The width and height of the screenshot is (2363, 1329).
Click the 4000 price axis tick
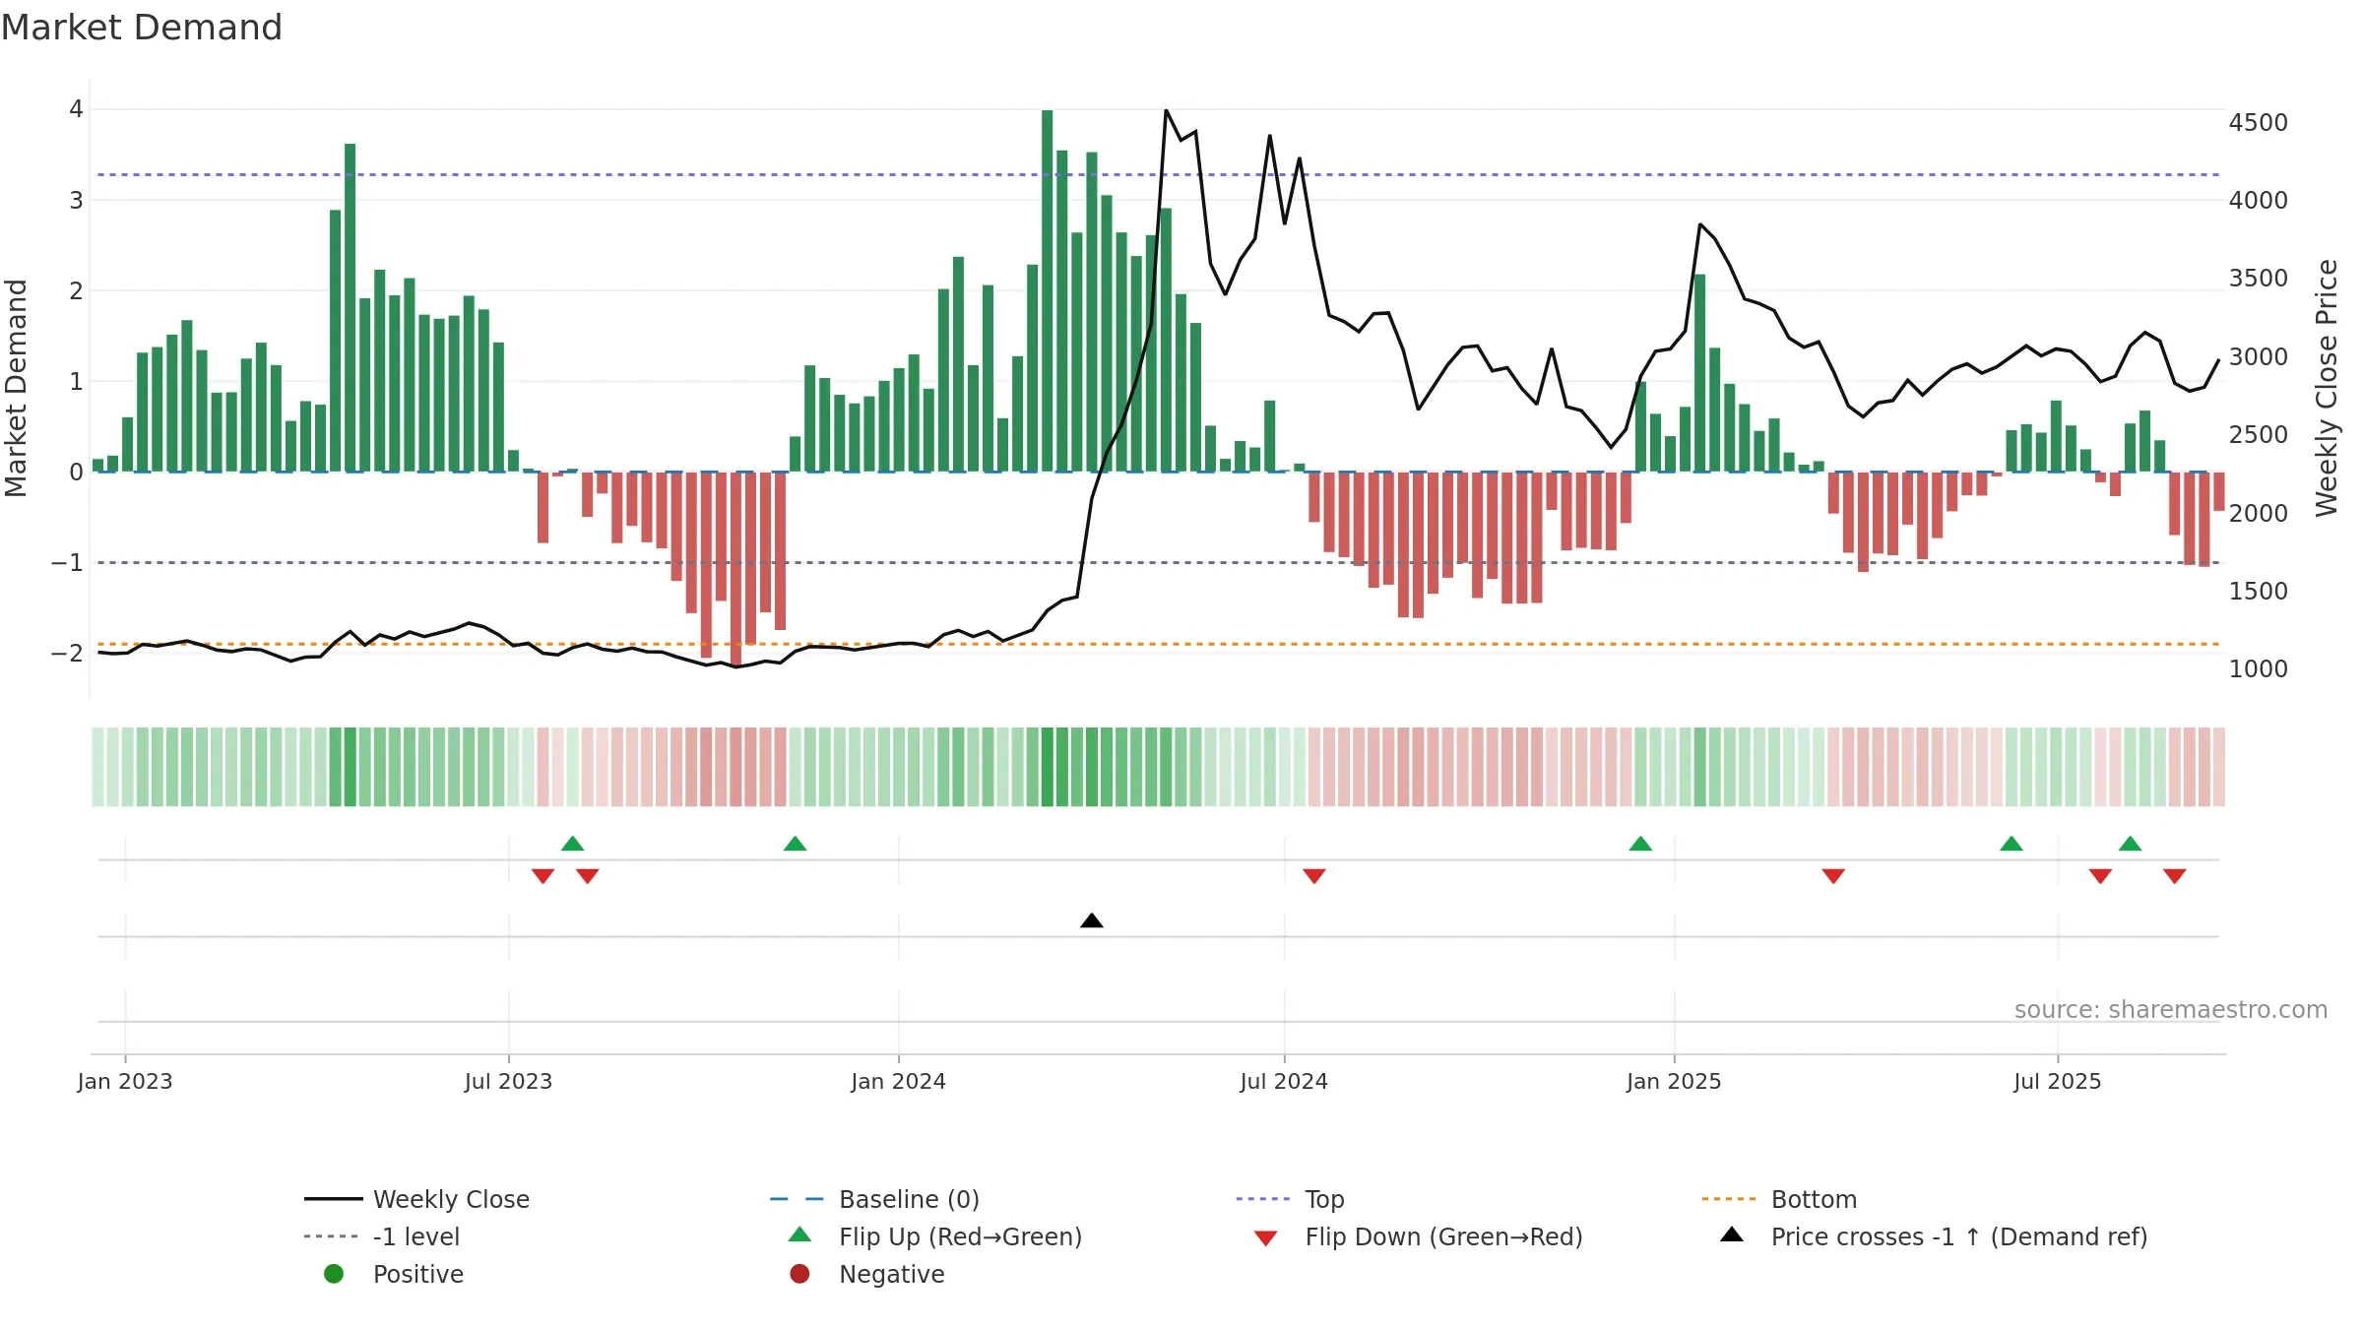pyautogui.click(x=2259, y=201)
